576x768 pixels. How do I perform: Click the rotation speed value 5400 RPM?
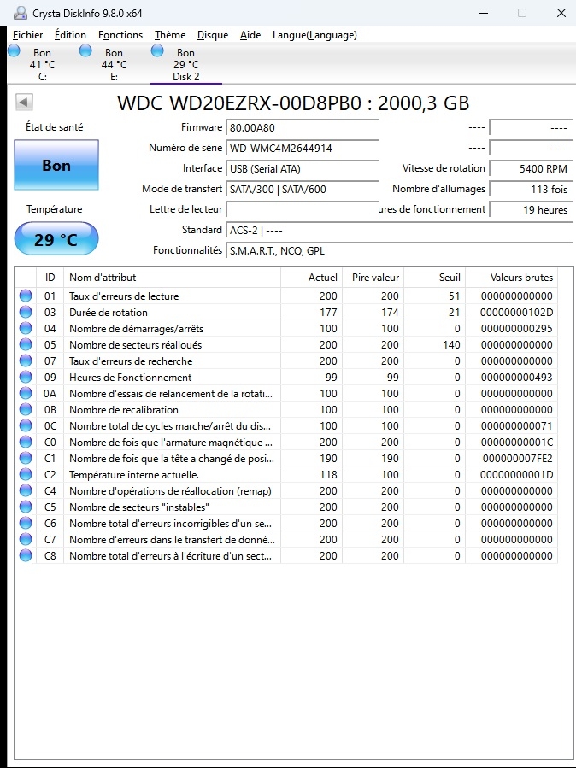(x=531, y=169)
